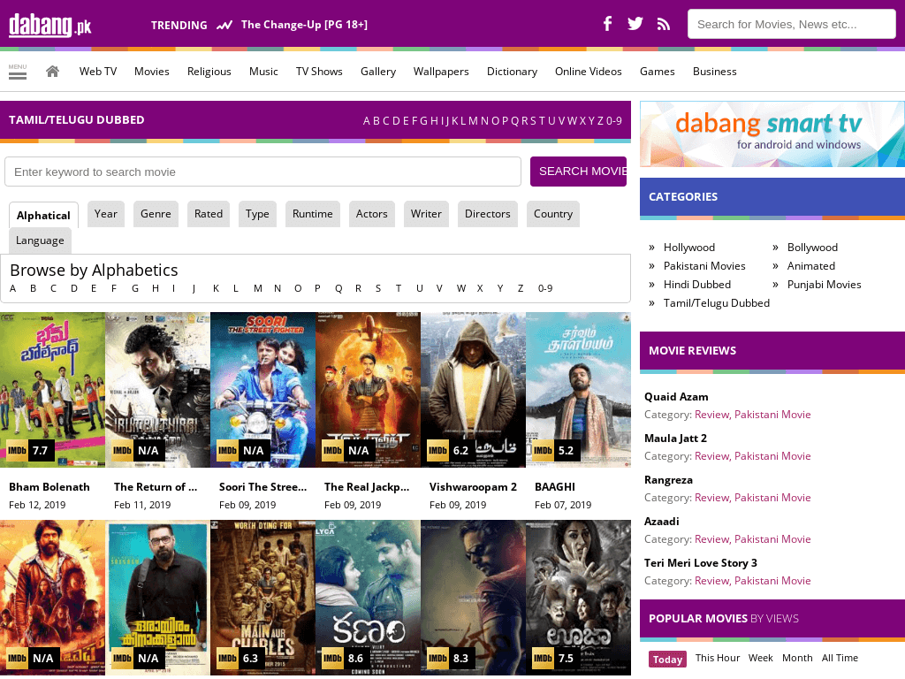
Task: Open the Animated category
Action: tap(811, 265)
